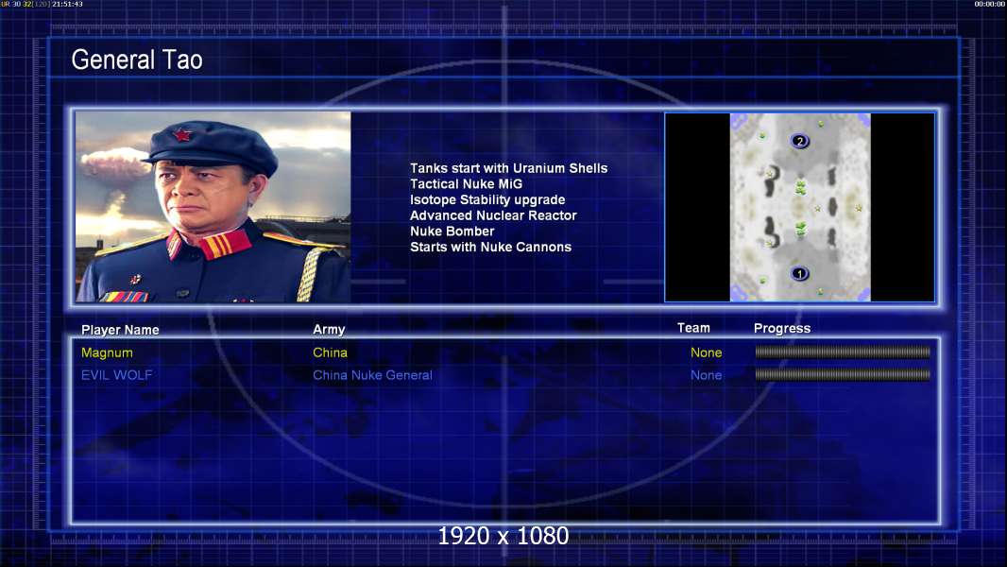Click the Player Name column header
1007x567 pixels.
click(x=120, y=330)
